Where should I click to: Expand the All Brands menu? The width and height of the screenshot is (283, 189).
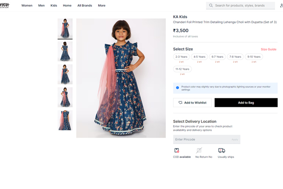85,6
